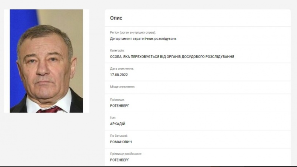The image size is (297, 167).
Task: Select the patronymic РОМАНОВИЧ
Action: pos(121,142)
